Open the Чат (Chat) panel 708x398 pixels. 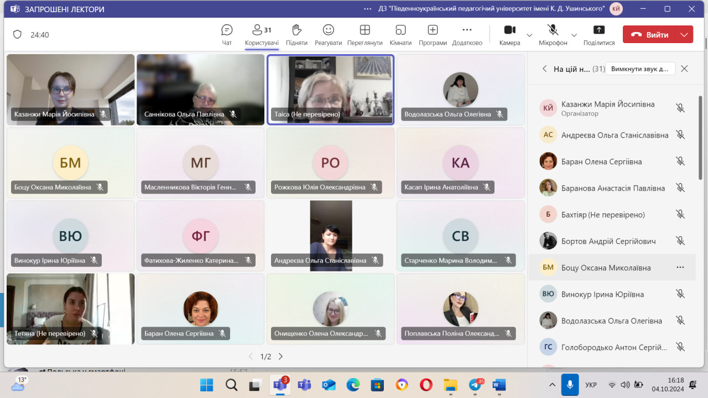(x=227, y=30)
